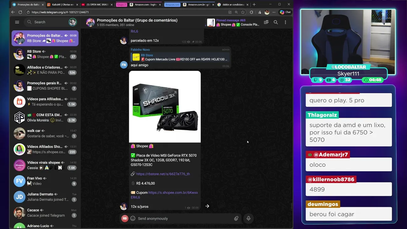Close the OPEN MIC BRASIL tab
The height and width of the screenshot is (229, 407).
(x=112, y=5)
